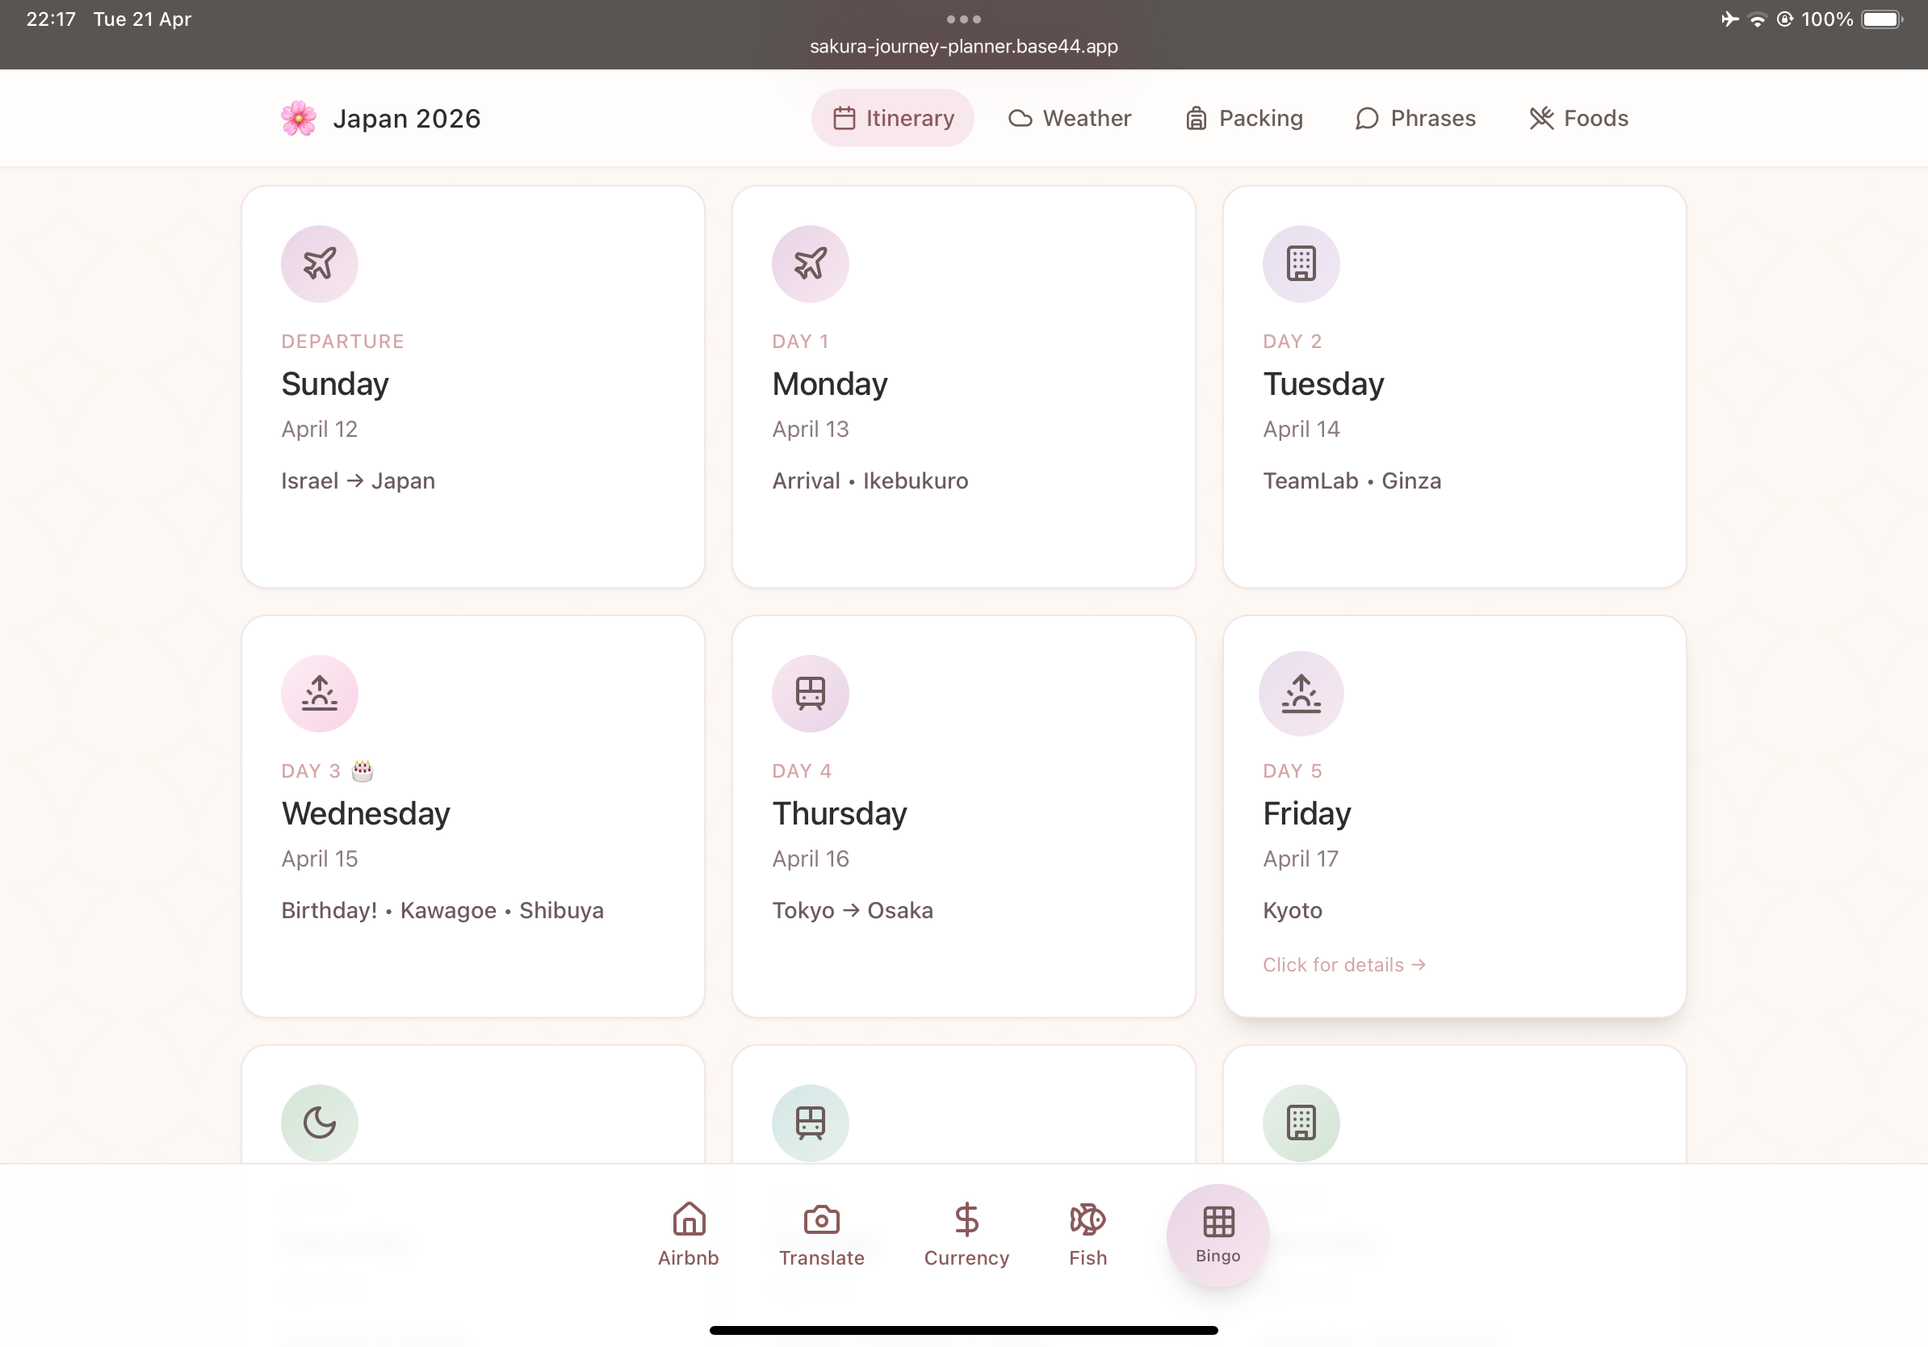Open the Friday heading
Screen dimensions: 1928x1347
pyautogui.click(x=1307, y=814)
